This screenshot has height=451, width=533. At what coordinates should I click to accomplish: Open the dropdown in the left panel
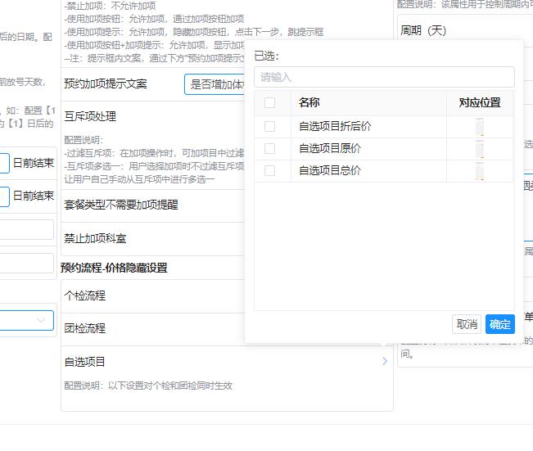27,321
